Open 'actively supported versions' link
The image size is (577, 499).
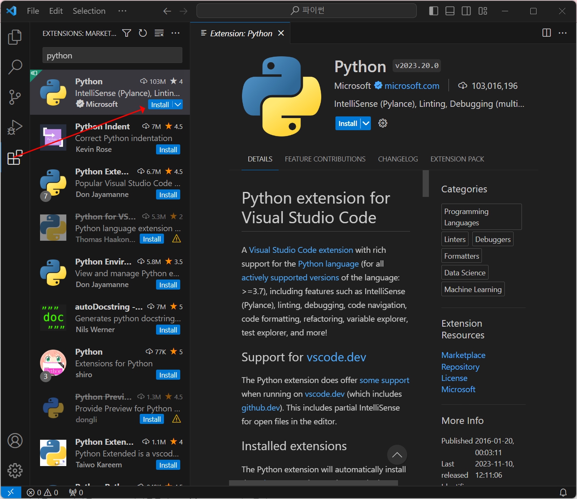pyautogui.click(x=290, y=277)
